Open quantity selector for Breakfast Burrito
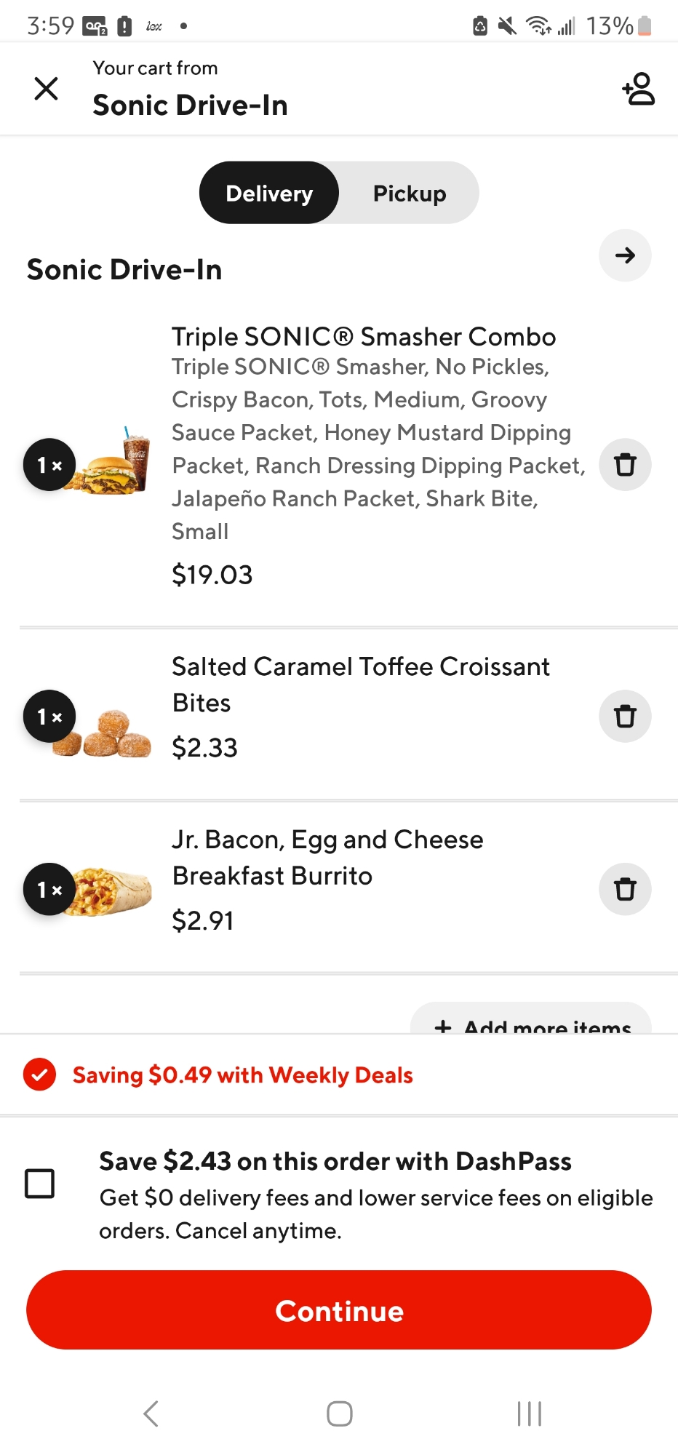This screenshot has width=678, height=1455. click(x=49, y=889)
